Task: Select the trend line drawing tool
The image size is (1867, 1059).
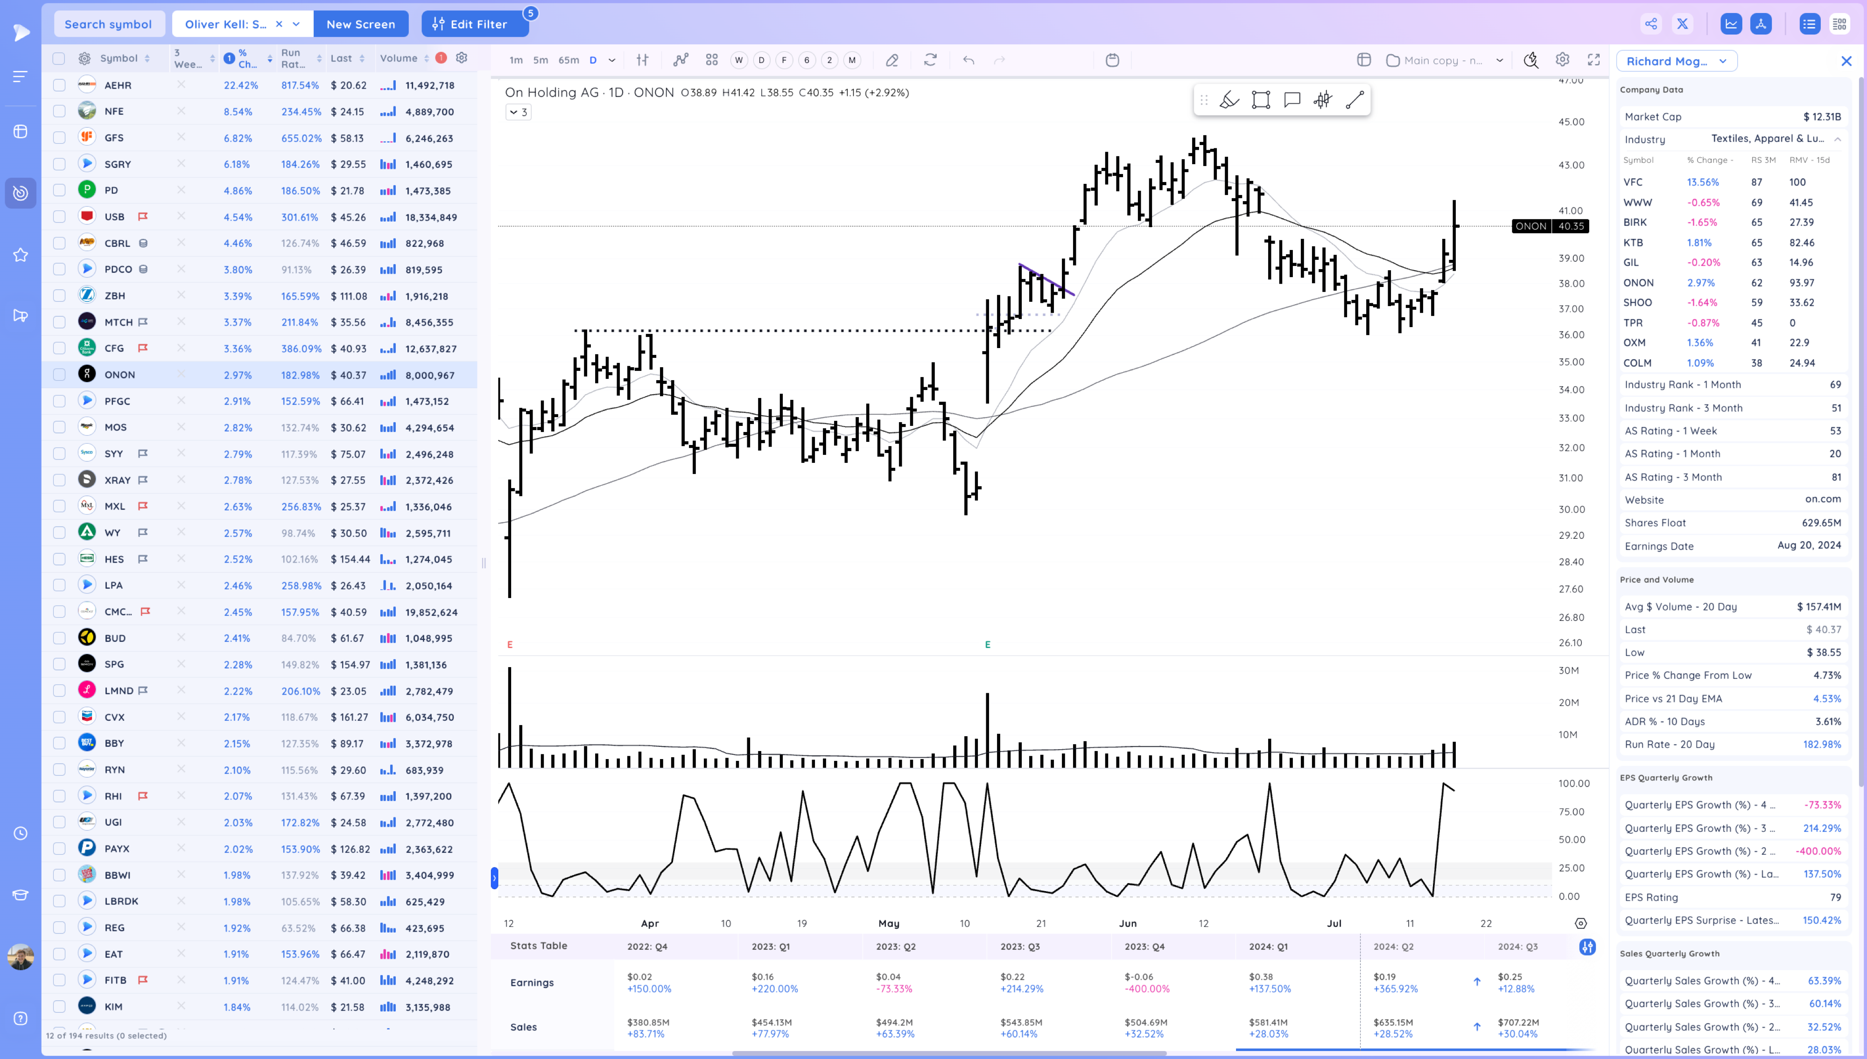Action: (x=1354, y=100)
